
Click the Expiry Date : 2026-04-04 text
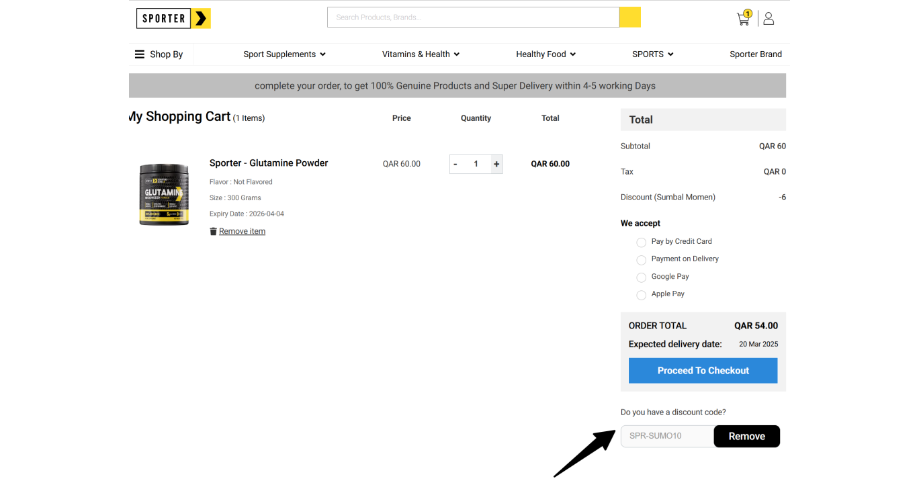click(x=247, y=214)
